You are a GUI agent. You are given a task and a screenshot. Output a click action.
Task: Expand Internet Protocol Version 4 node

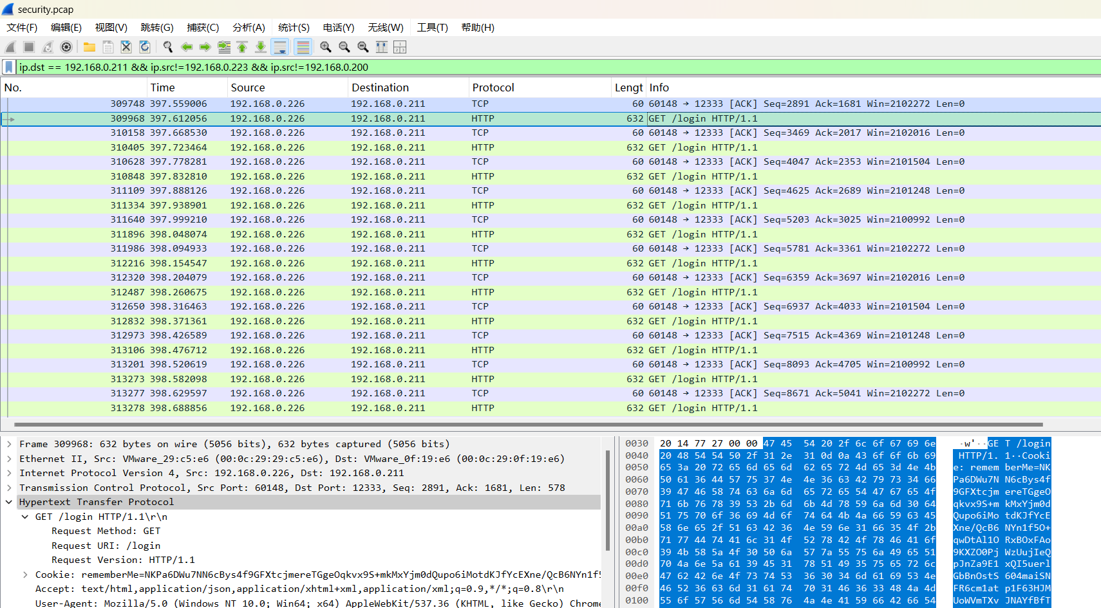click(x=9, y=473)
